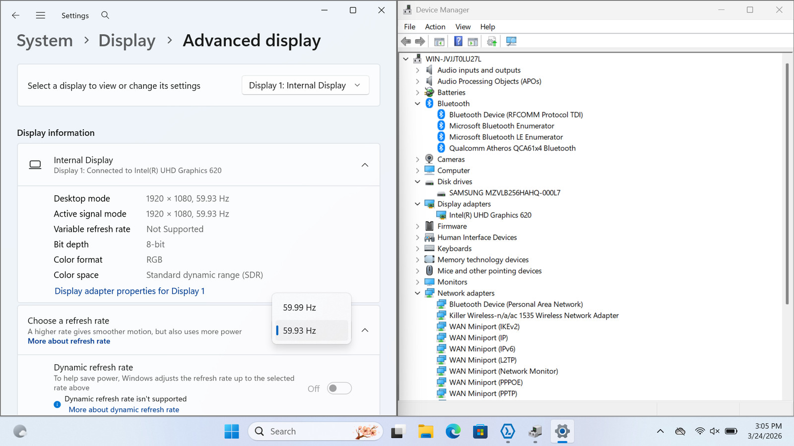Click the taskbar Search box
The width and height of the screenshot is (794, 446).
click(316, 432)
